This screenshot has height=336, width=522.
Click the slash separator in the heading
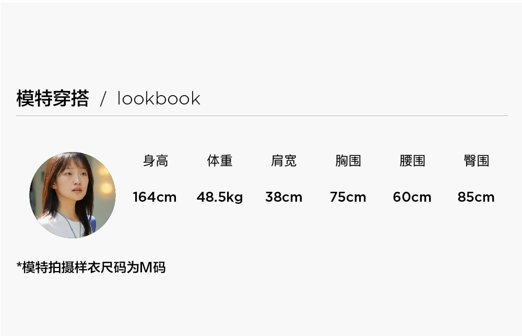(x=103, y=99)
